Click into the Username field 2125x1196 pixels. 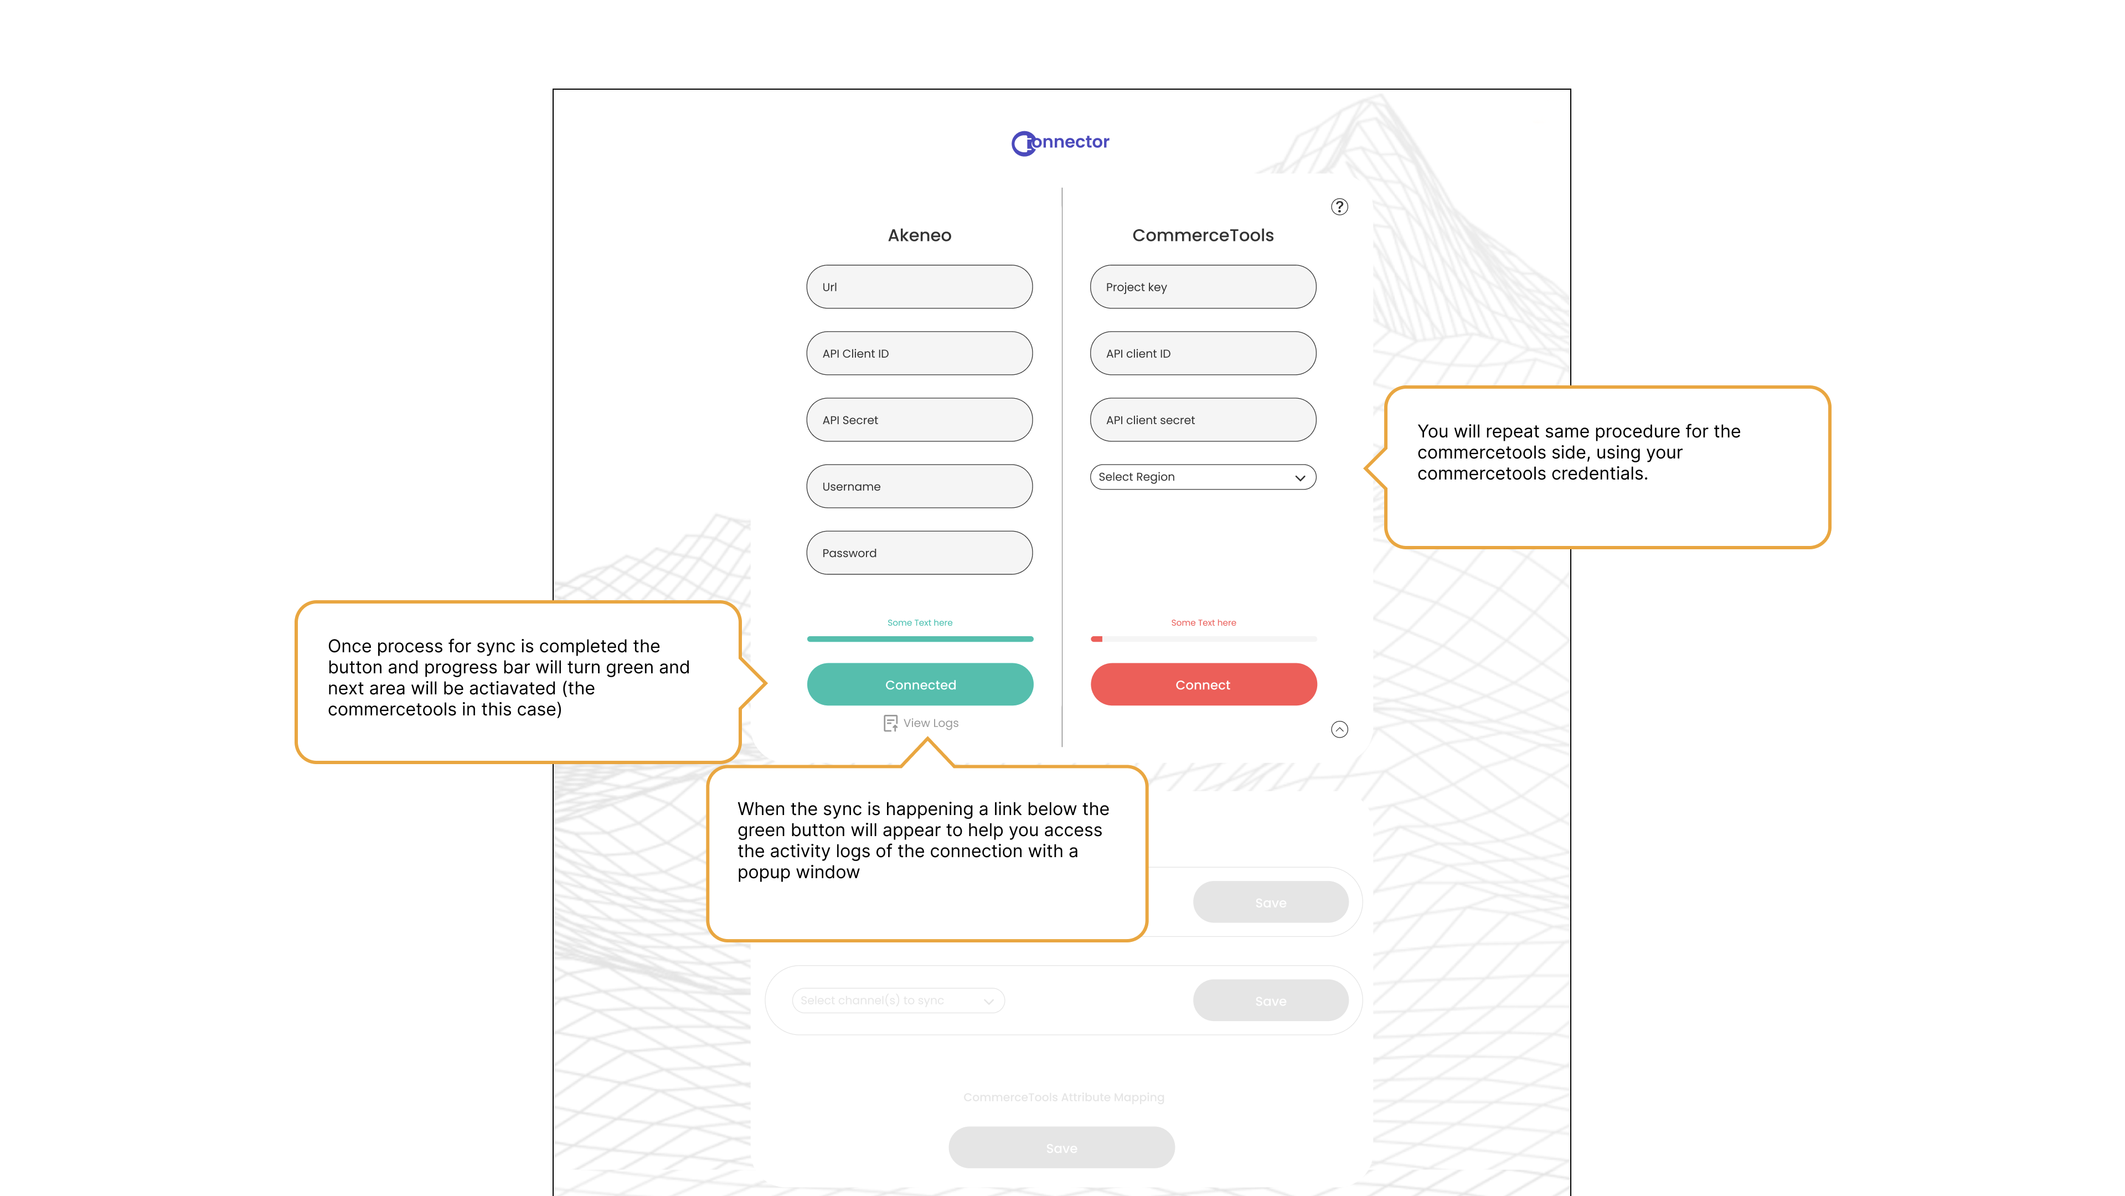(919, 487)
